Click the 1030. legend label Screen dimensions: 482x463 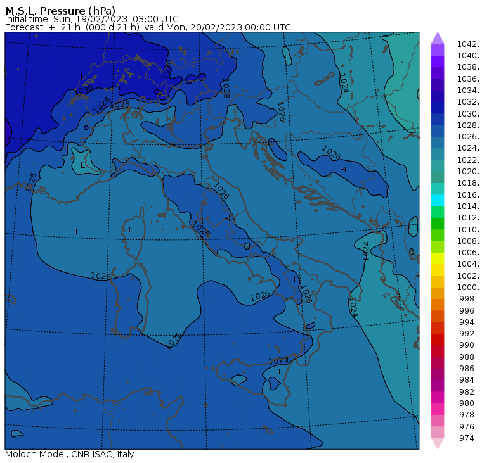[468, 113]
